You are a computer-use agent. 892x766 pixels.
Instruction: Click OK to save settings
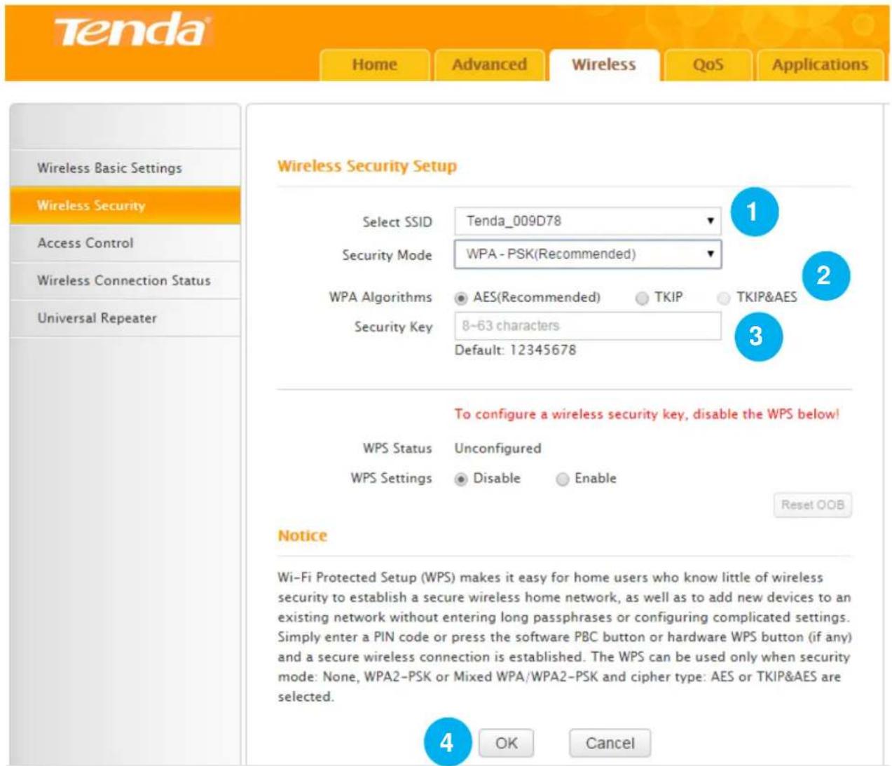pyautogui.click(x=507, y=743)
